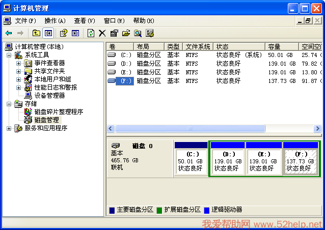This screenshot has width=325, height=230.
Task: Click the magnifier Search toolbar icon
Action: [x=138, y=33]
